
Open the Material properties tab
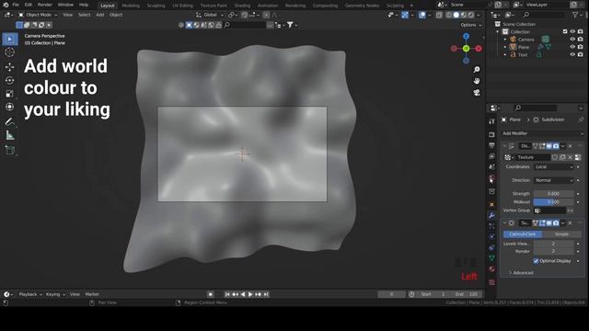point(491,269)
